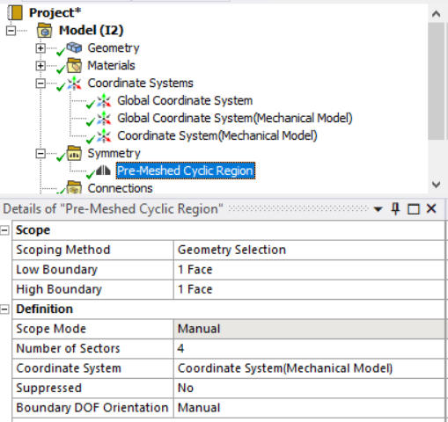Click Coordinate System(Mechanical Model) tree icon
This screenshot has width=448, height=422.
(104, 136)
